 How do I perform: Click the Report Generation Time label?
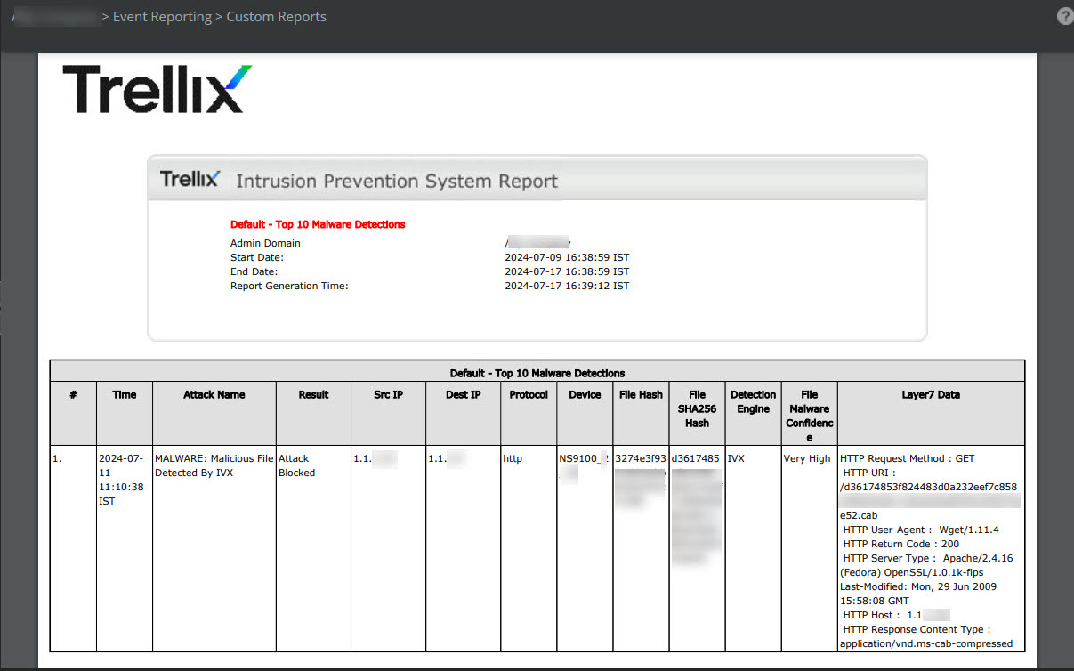(x=289, y=286)
